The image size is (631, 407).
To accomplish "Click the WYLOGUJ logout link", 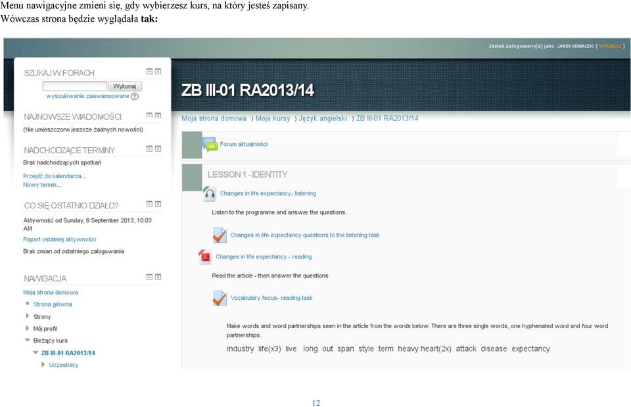I will point(610,46).
